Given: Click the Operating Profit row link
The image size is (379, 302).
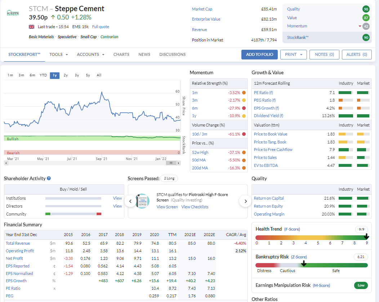Looking at the screenshot, I should [20, 251].
